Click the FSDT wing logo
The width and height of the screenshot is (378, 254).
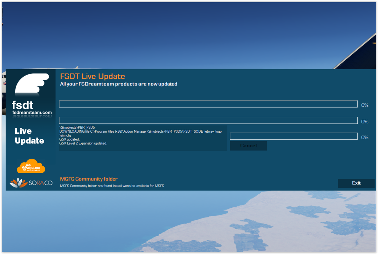pos(32,83)
